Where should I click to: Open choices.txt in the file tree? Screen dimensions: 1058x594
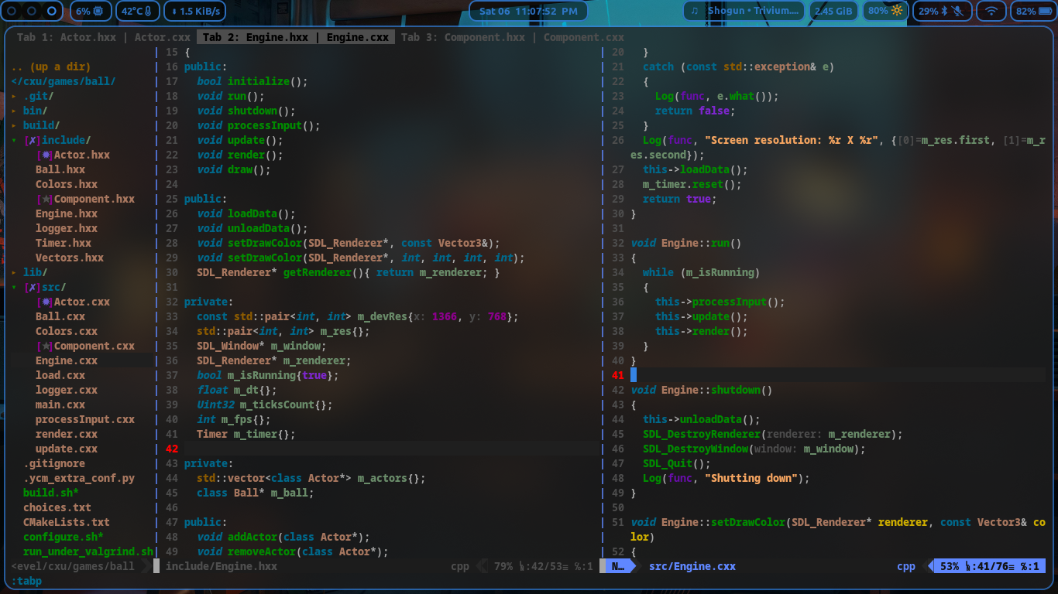[x=57, y=507]
